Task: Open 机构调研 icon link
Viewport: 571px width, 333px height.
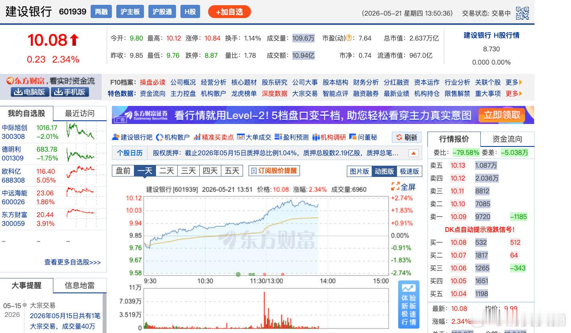Action: (x=329, y=137)
